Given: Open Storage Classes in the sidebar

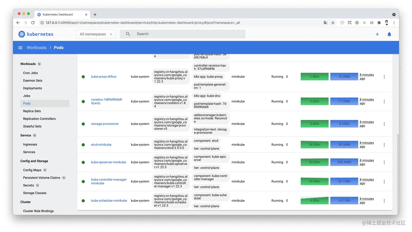Looking at the screenshot, I should (35, 193).
